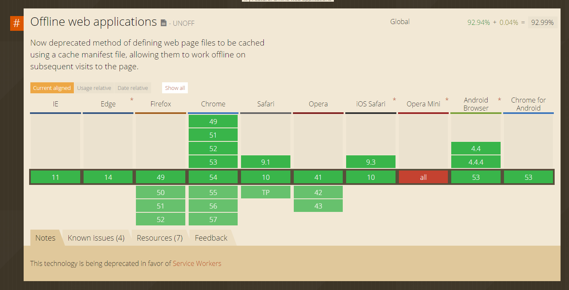Image resolution: width=569 pixels, height=290 pixels.
Task: Select Chrome version 55 cell
Action: coord(213,192)
